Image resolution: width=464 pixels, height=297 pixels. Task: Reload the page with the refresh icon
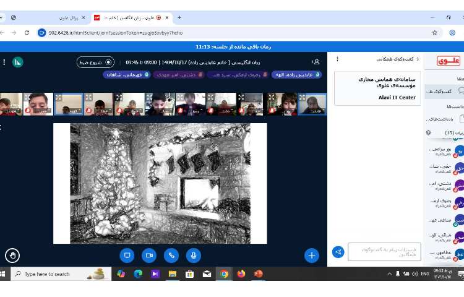coord(27,33)
